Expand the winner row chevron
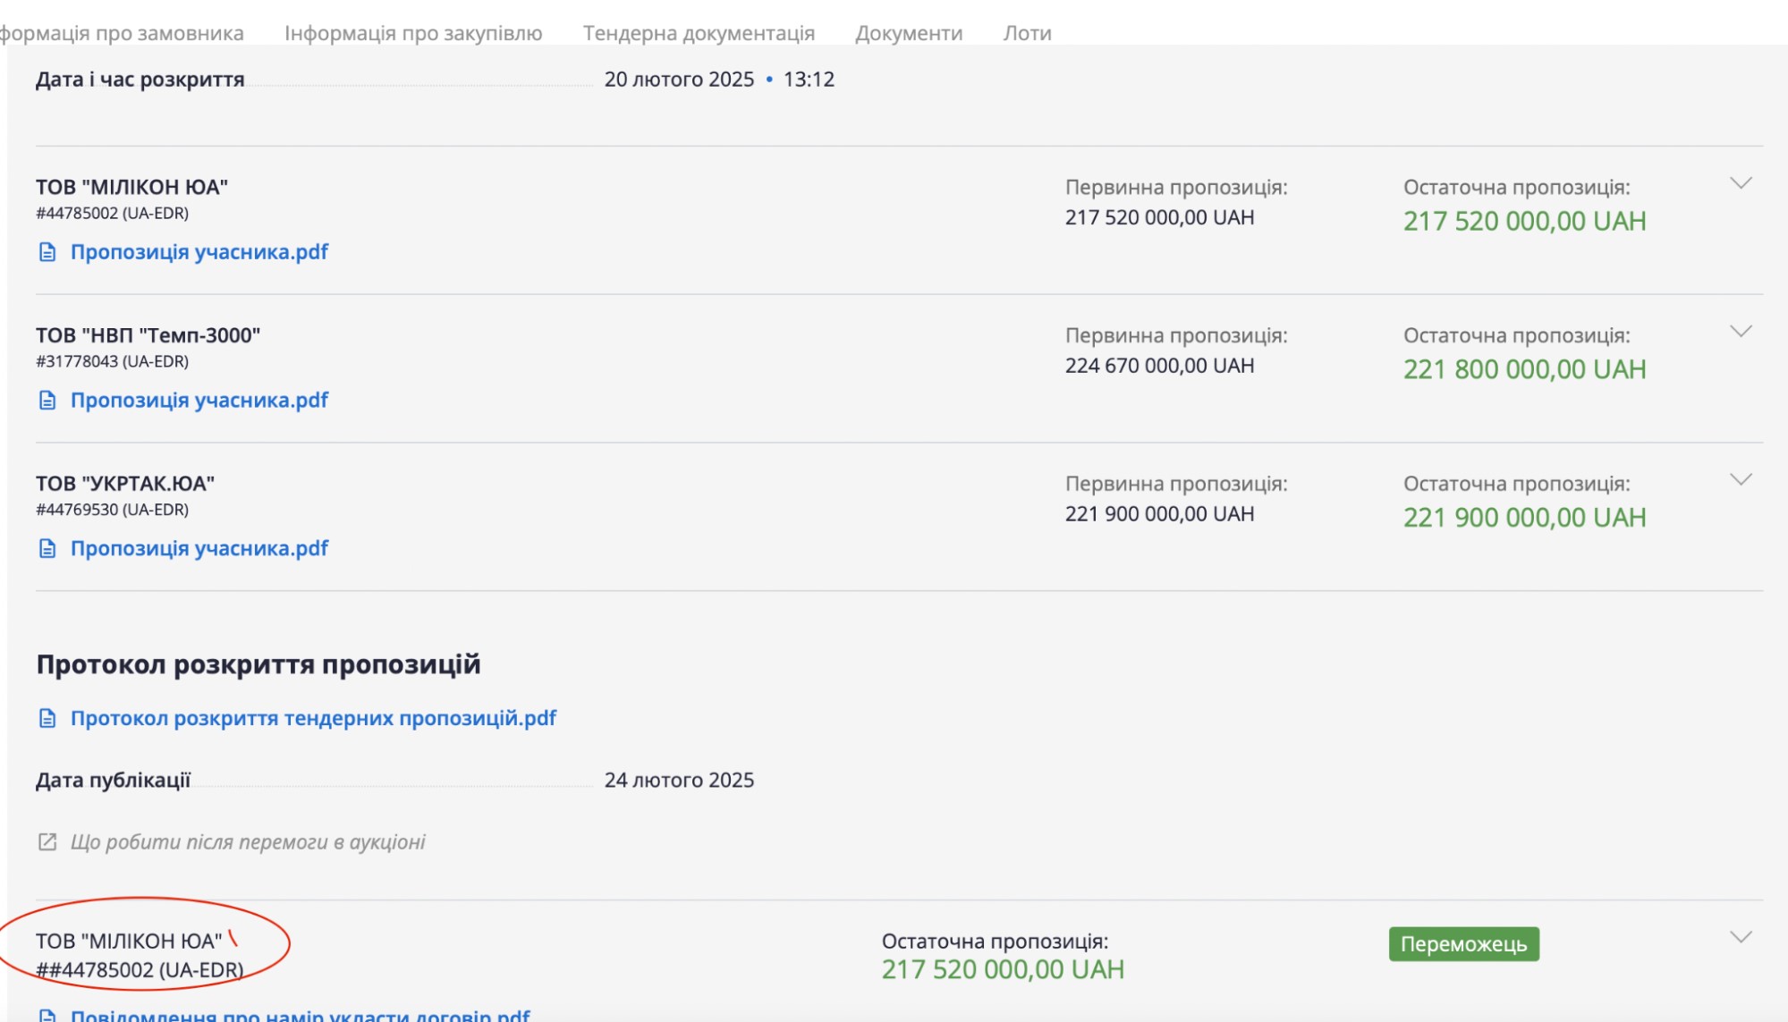The width and height of the screenshot is (1788, 1022). pyautogui.click(x=1740, y=937)
